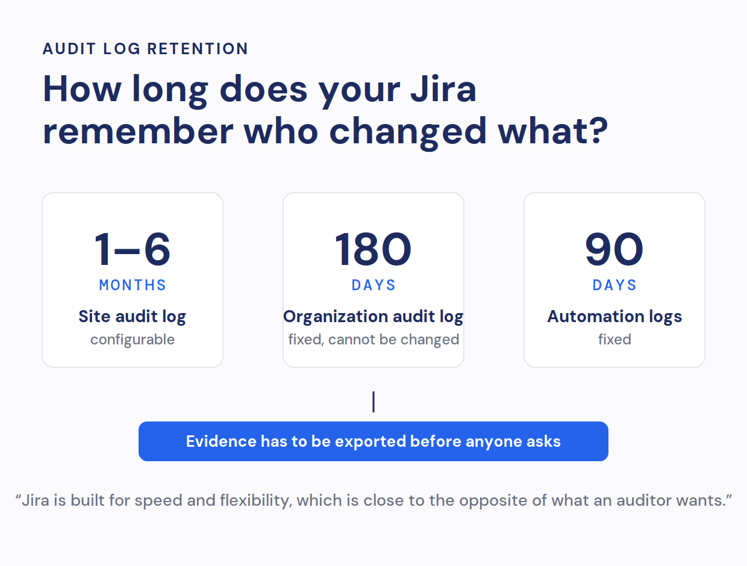Click the large 1–6 number
Screen dimensions: 747x566
(x=133, y=249)
